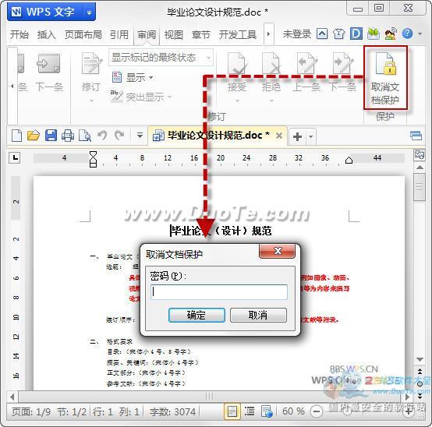Expand the Show (显示) dropdown

tap(151, 78)
